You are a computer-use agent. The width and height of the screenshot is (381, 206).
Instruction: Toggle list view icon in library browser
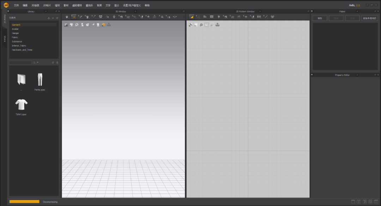click(x=57, y=62)
